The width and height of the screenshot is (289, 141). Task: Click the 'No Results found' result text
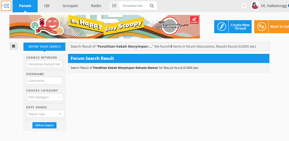178,68
